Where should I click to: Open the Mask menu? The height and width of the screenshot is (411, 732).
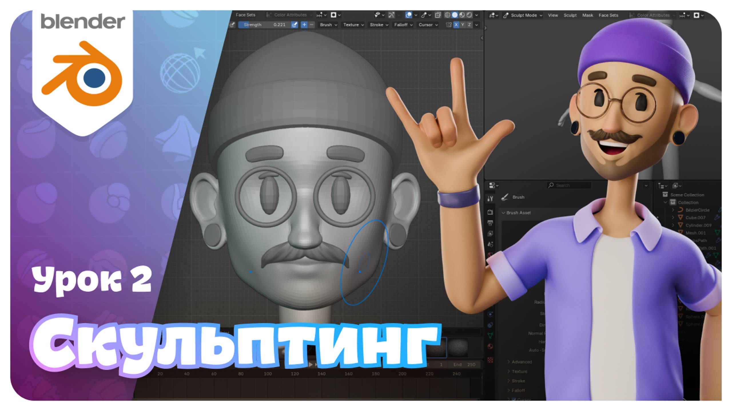pos(588,15)
